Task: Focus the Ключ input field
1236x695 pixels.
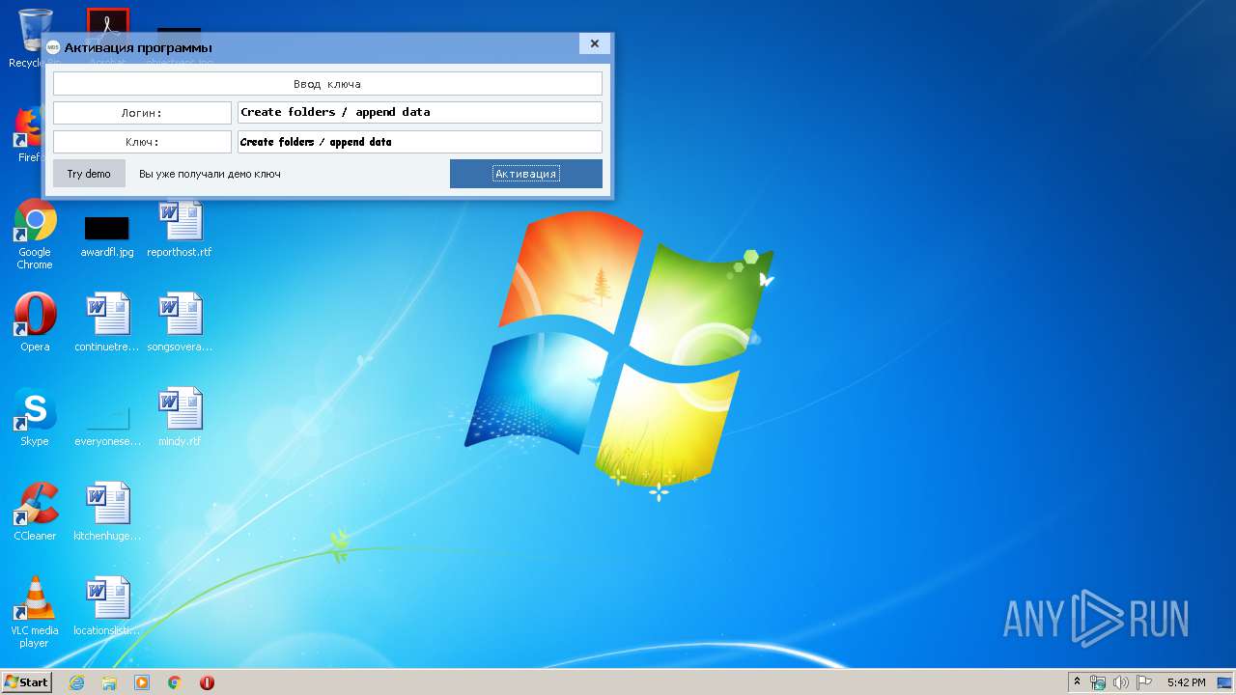Action: 420,142
